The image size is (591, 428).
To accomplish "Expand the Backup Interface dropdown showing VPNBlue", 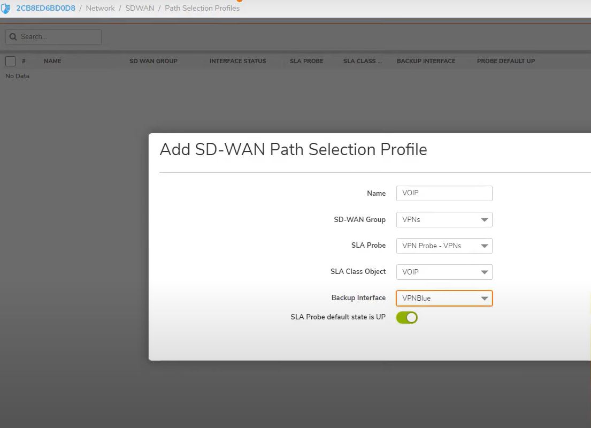I will 444,299.
